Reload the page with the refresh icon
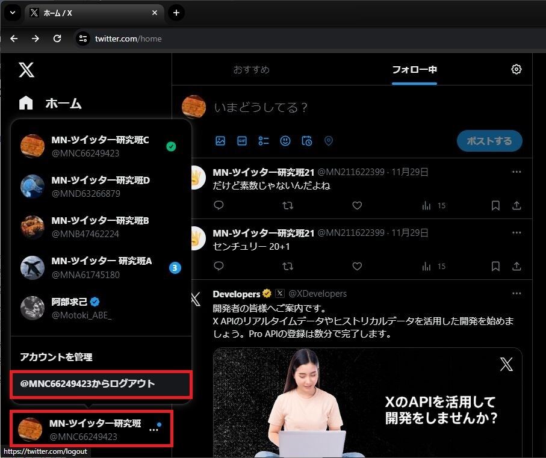 [57, 39]
